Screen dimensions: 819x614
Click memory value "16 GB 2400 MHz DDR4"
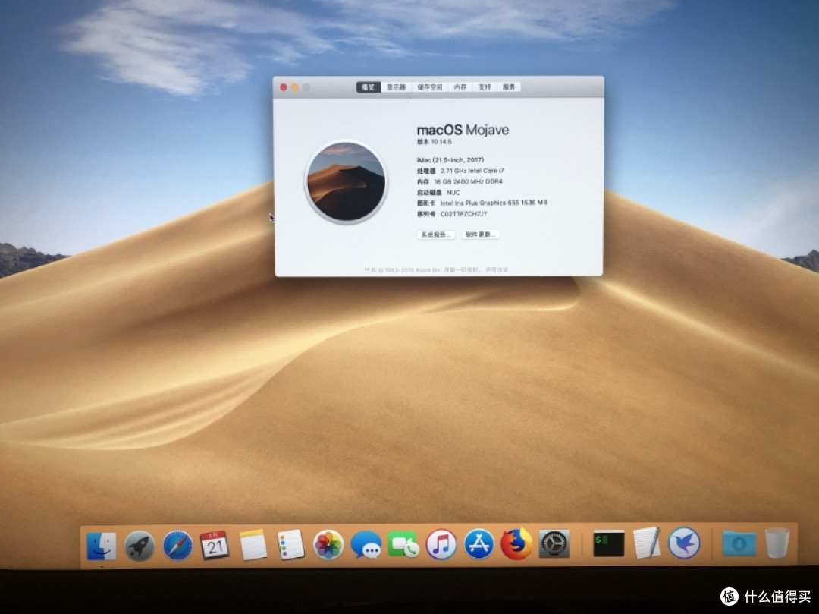pos(469,182)
